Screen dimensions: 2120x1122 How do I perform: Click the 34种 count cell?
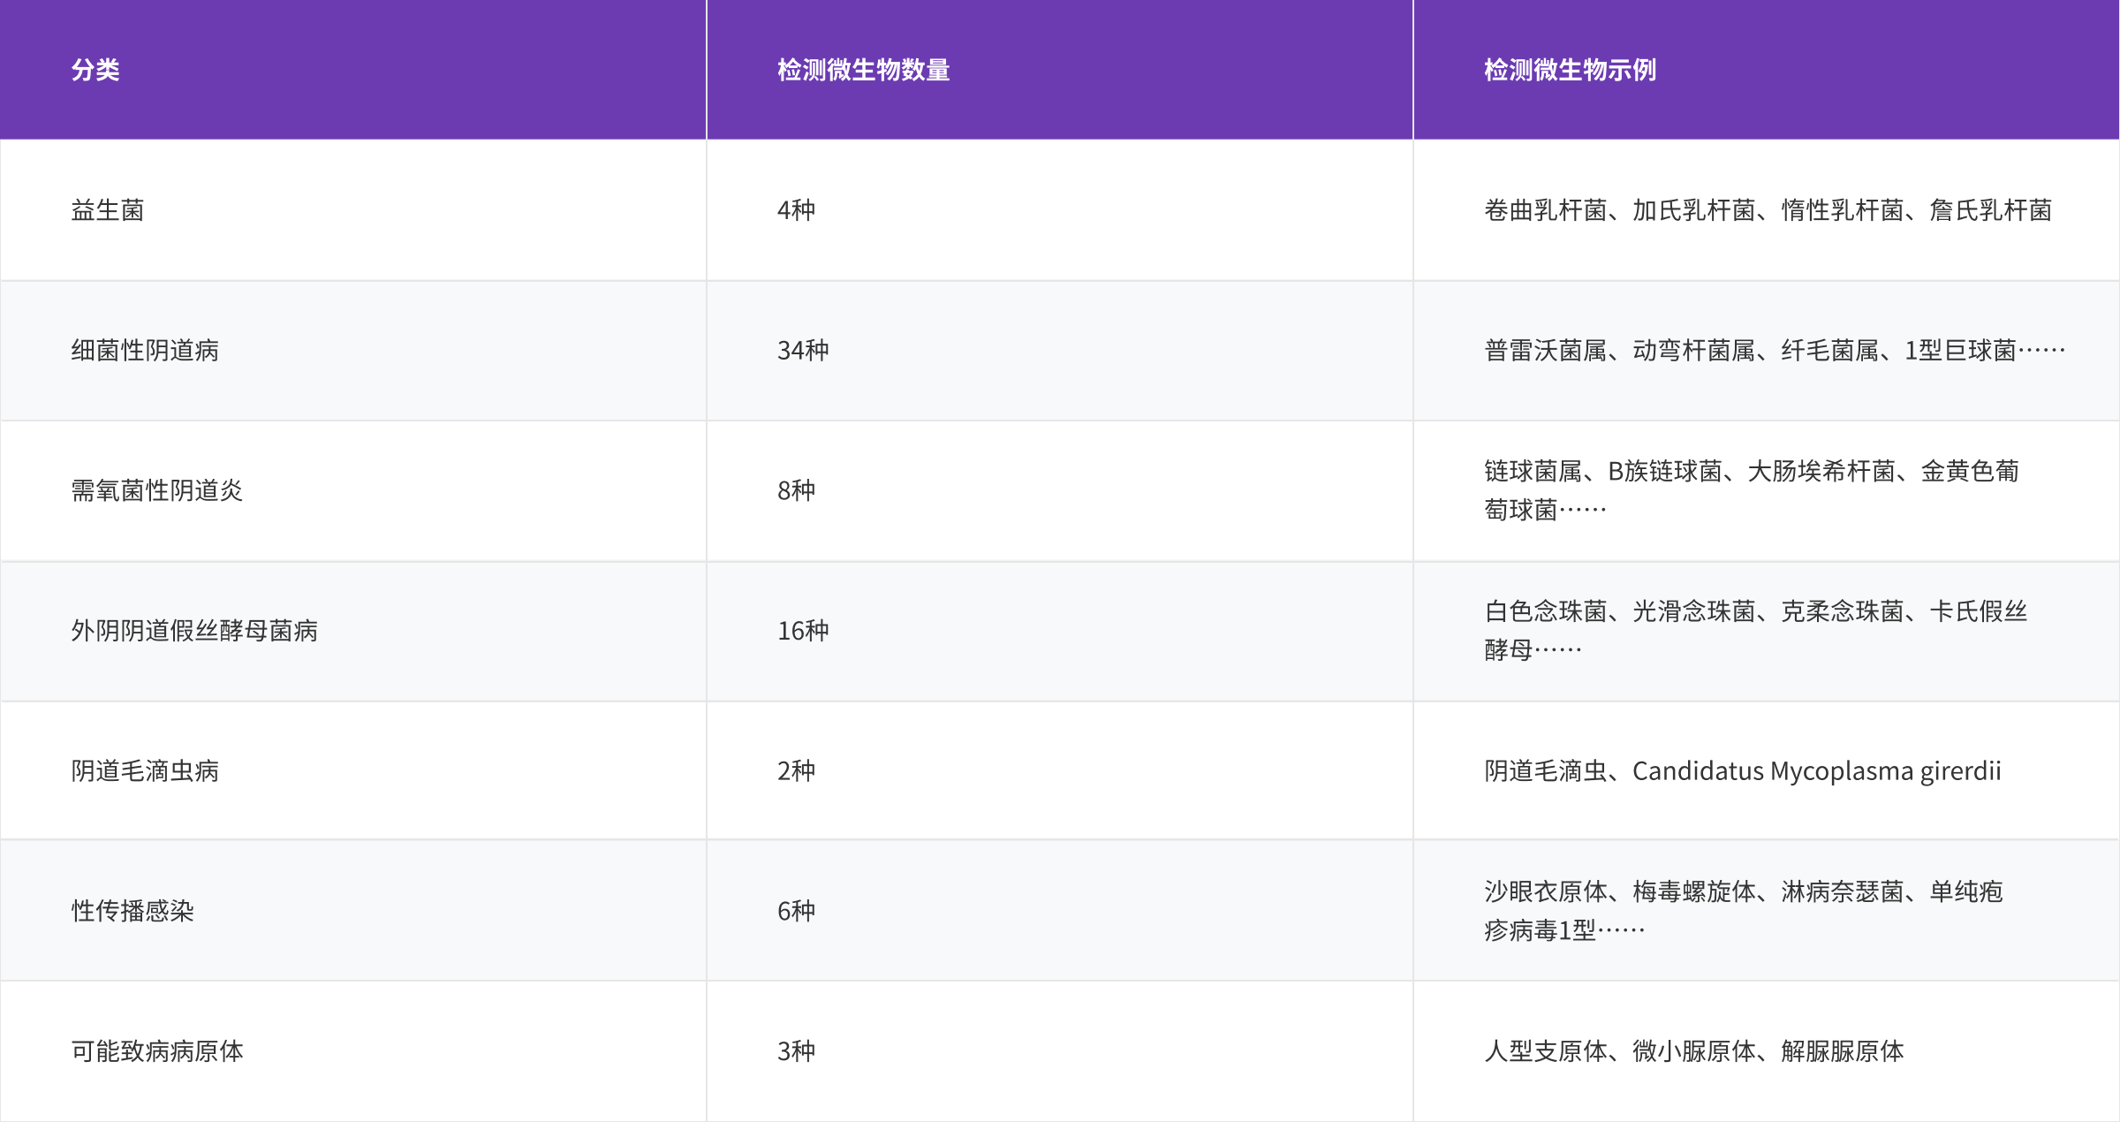pos(803,351)
